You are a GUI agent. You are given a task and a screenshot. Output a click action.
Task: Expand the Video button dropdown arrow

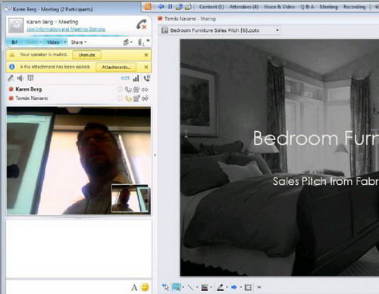point(65,42)
